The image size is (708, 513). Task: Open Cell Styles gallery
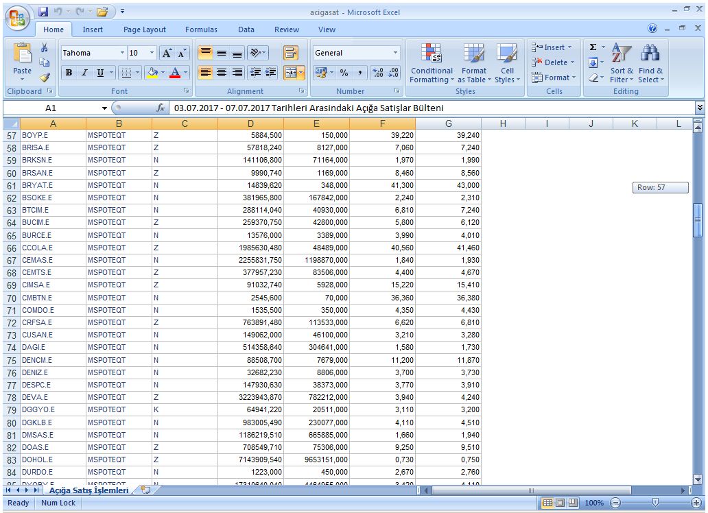507,63
